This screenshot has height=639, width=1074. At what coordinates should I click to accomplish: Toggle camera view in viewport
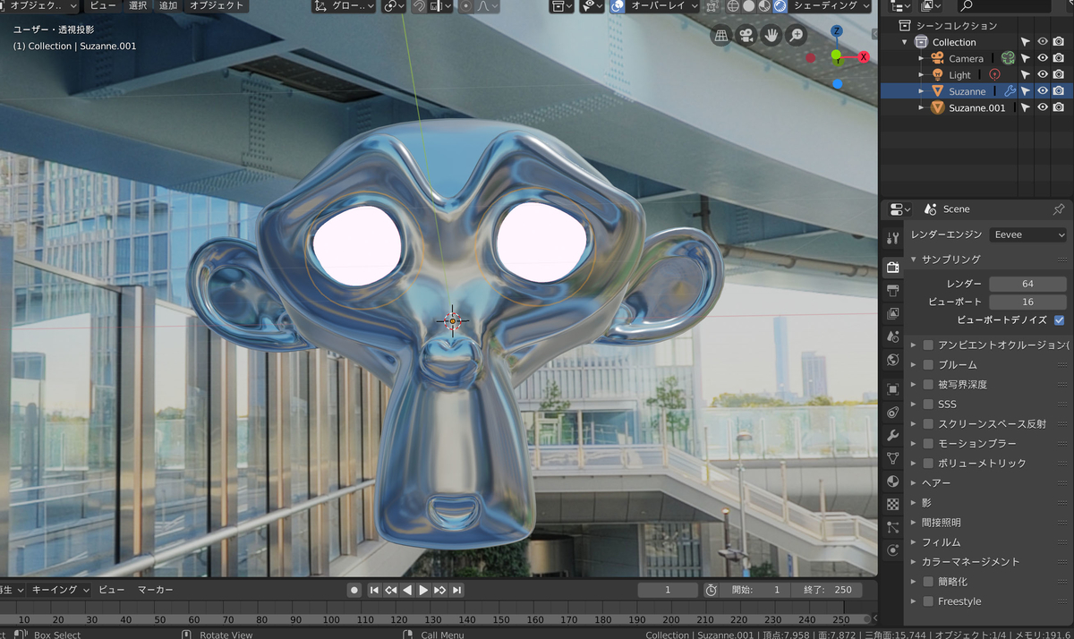coord(746,36)
